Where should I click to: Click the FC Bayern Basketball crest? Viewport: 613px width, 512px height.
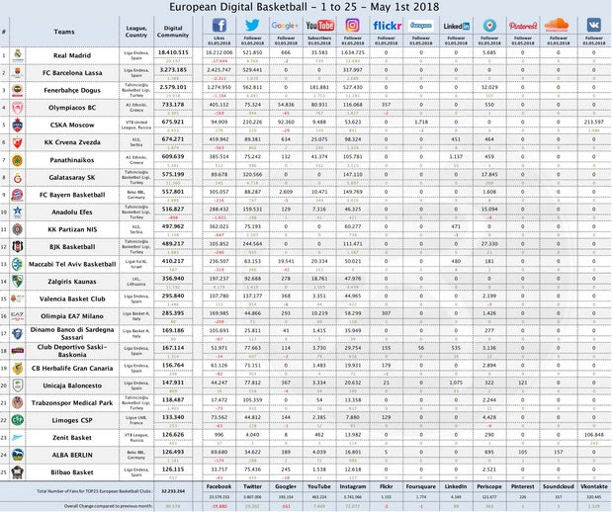(18, 195)
